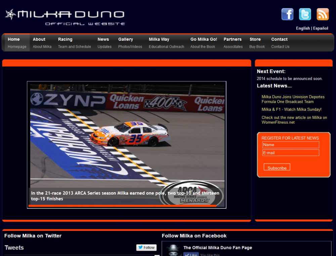
Task: Open the Milka Way menu item
Action: pyautogui.click(x=166, y=43)
